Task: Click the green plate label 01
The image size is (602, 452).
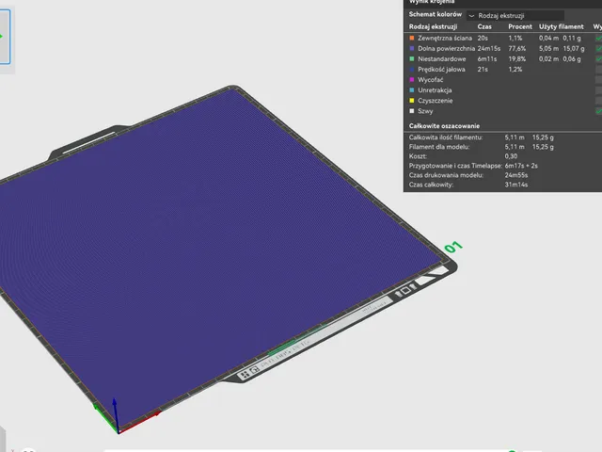Action: coord(453,247)
